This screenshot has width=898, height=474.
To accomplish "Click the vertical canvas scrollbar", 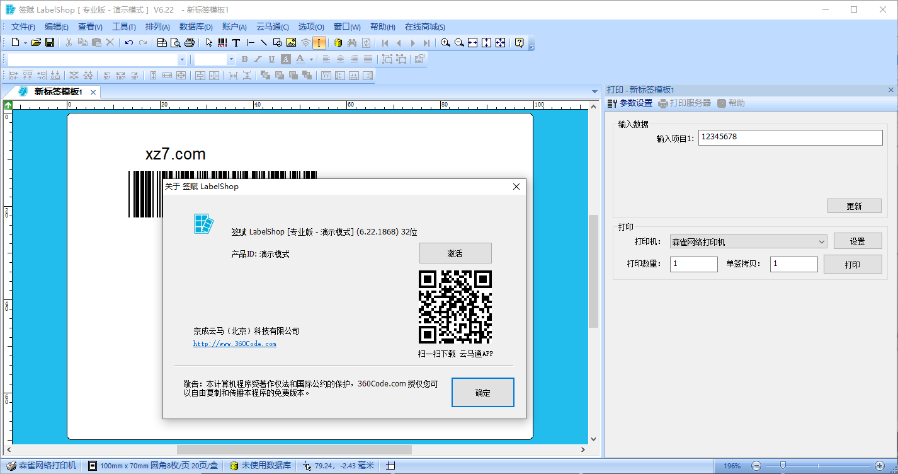I will [593, 272].
